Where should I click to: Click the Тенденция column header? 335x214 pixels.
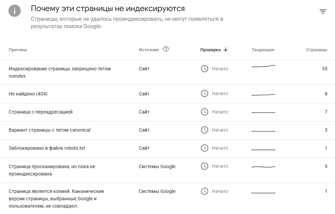coord(263,50)
